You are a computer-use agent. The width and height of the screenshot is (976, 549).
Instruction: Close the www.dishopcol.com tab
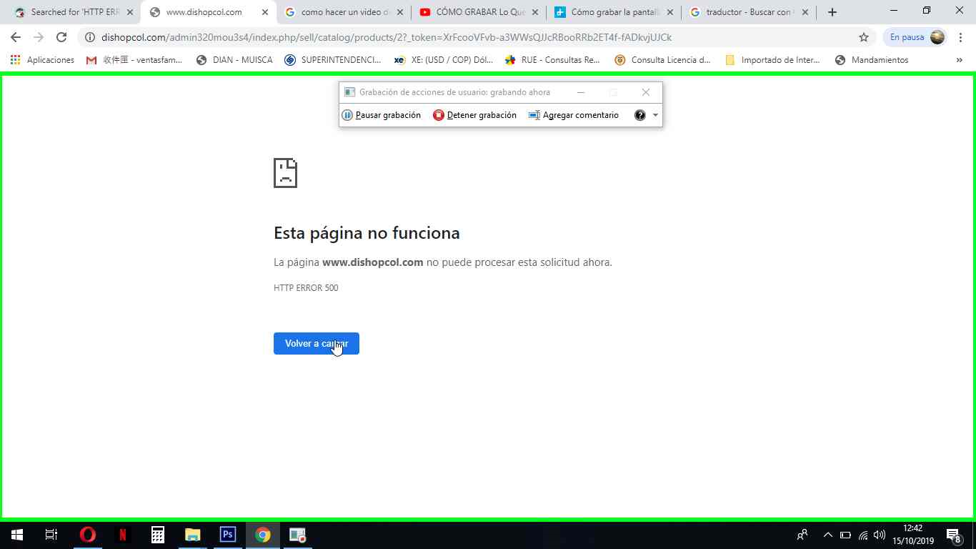click(265, 12)
